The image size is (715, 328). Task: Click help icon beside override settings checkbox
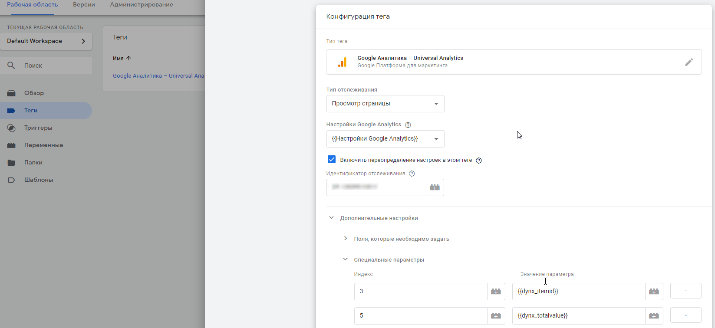point(478,161)
